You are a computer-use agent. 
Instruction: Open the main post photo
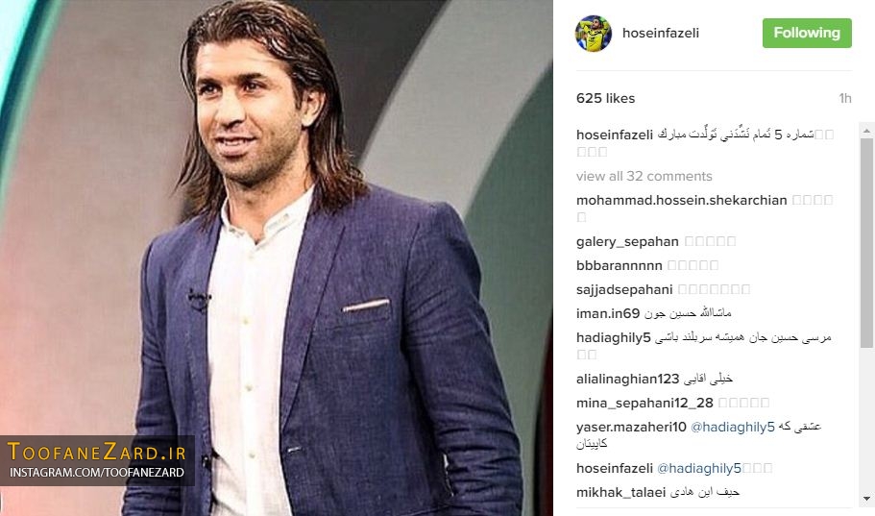point(277,258)
